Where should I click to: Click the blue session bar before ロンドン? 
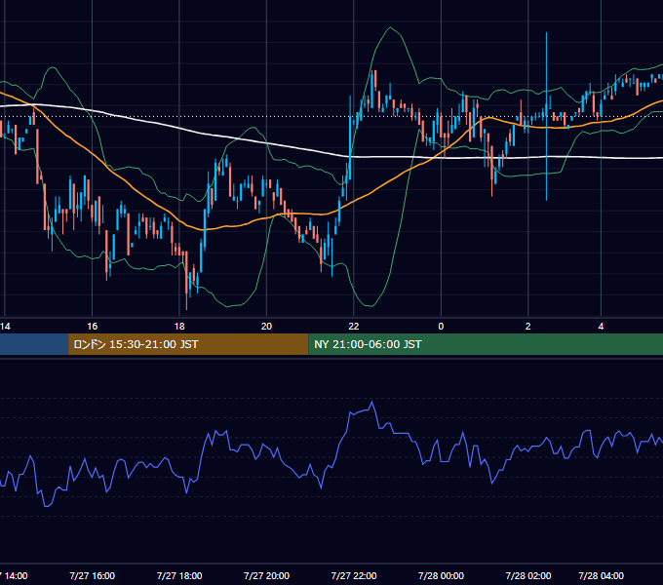[x=34, y=344]
